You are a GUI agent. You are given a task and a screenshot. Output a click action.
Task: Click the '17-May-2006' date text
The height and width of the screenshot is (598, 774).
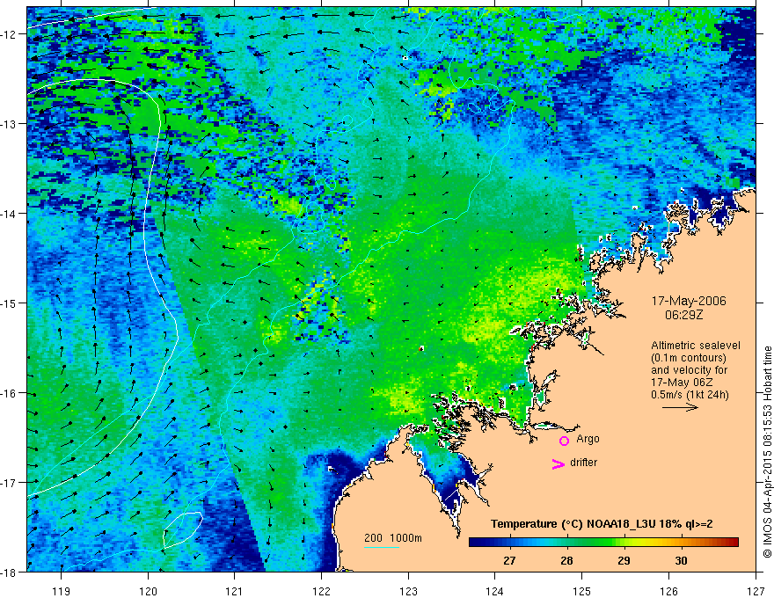(x=689, y=301)
